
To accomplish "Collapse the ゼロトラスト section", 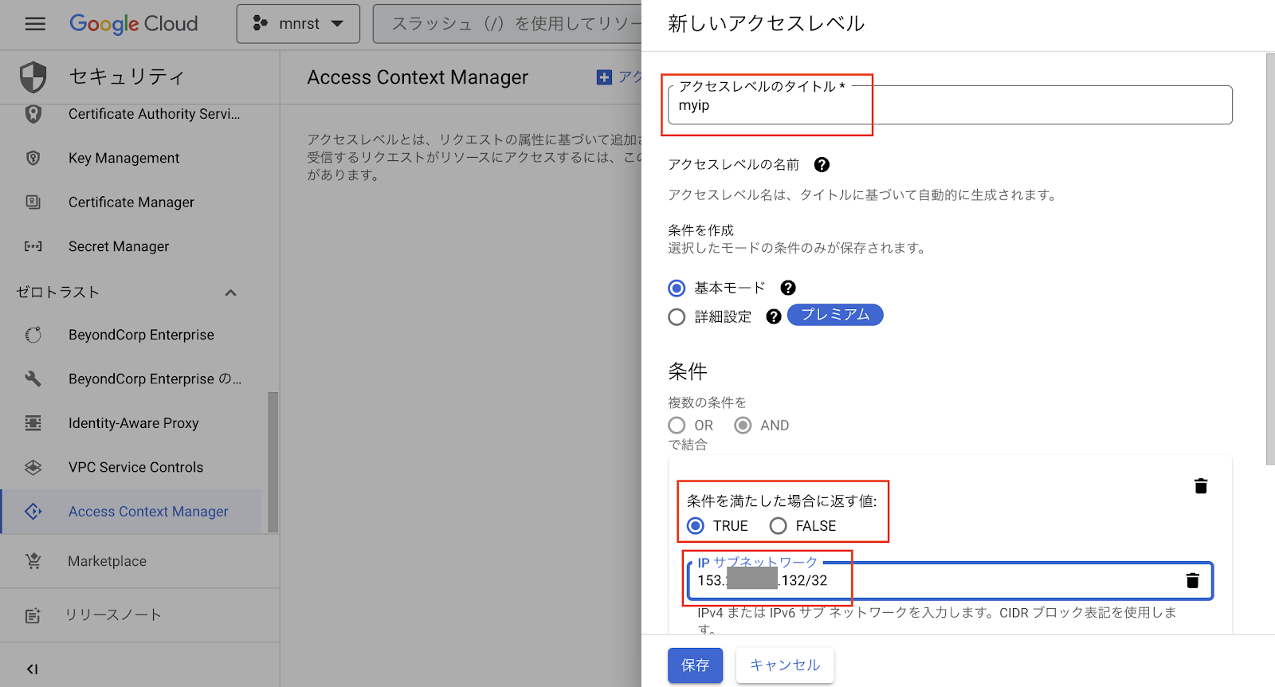I will tap(230, 292).
